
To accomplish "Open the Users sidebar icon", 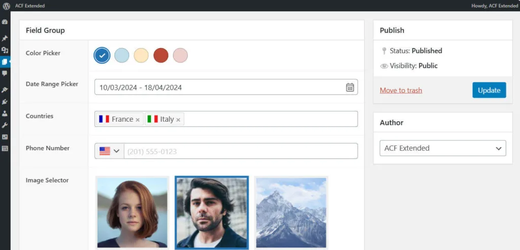I will 5,113.
